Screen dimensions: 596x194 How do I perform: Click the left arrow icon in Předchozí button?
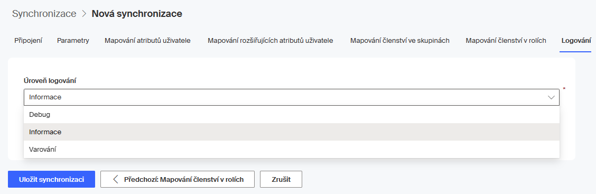(116, 179)
